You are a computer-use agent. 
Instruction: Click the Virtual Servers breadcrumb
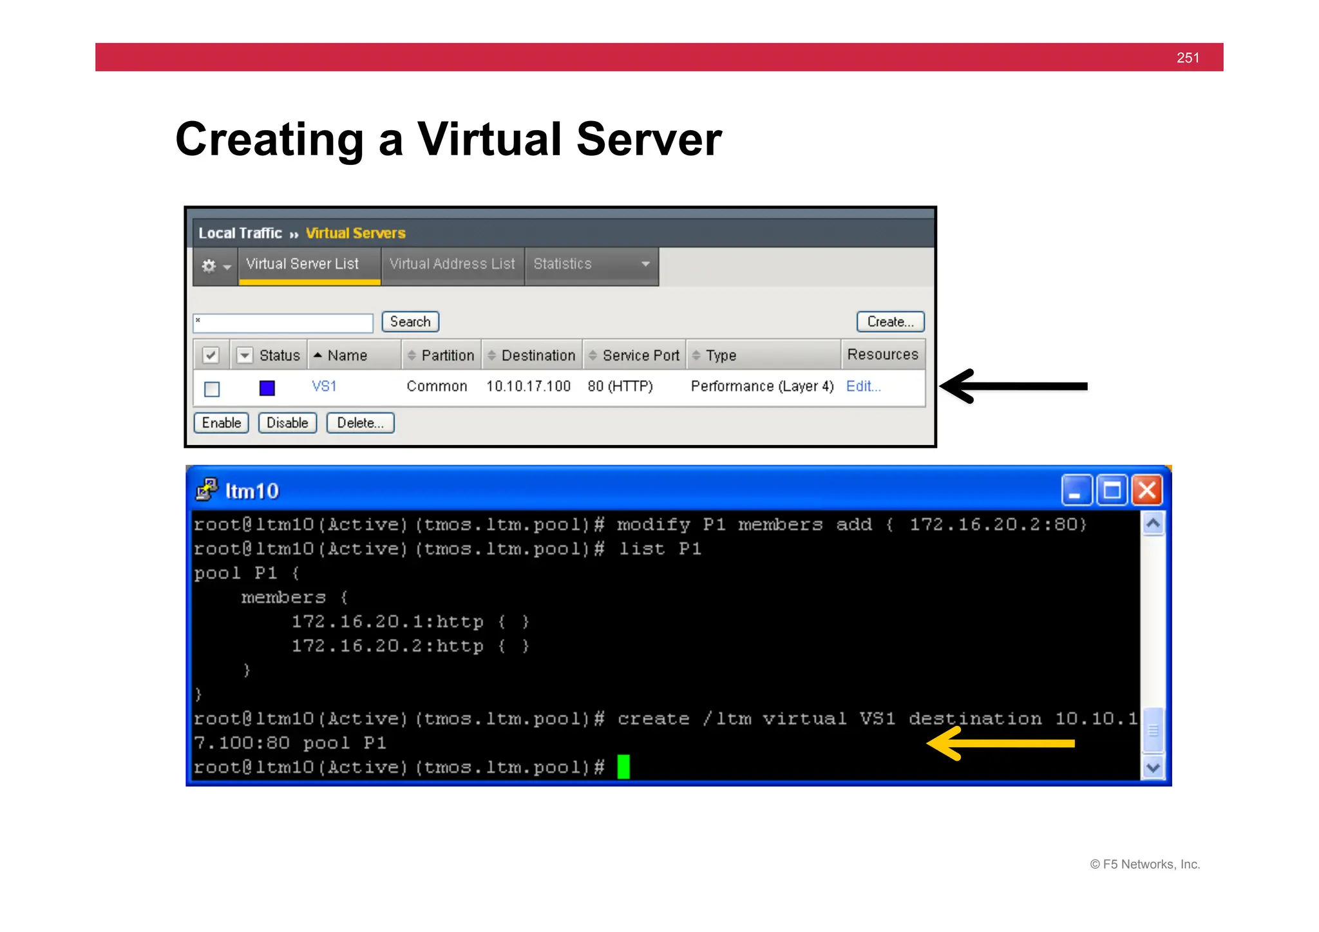coord(356,233)
